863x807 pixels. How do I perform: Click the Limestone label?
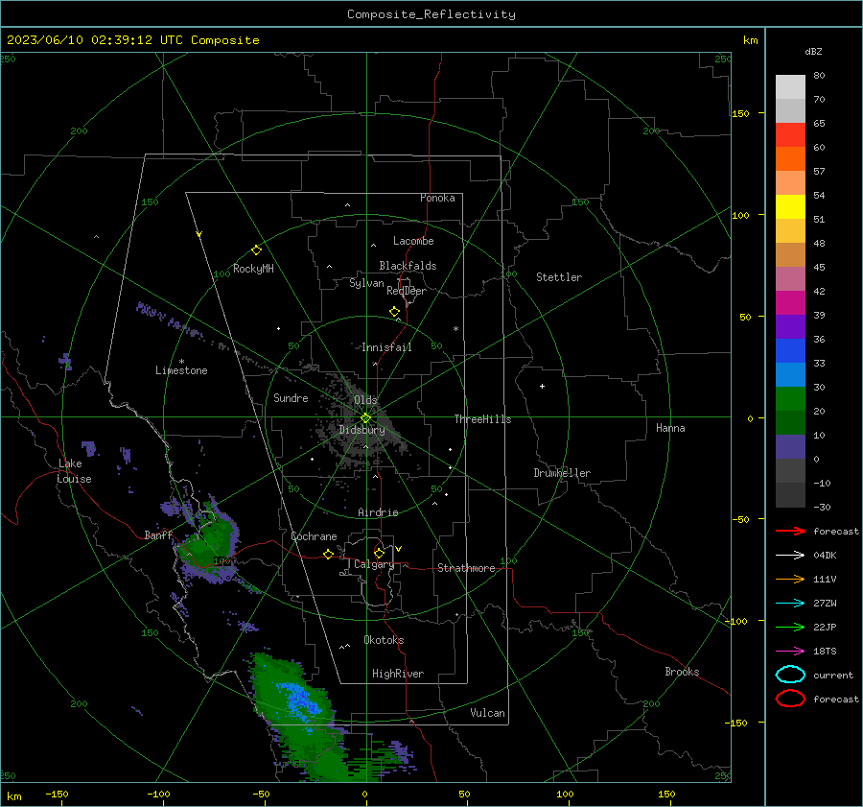181,370
